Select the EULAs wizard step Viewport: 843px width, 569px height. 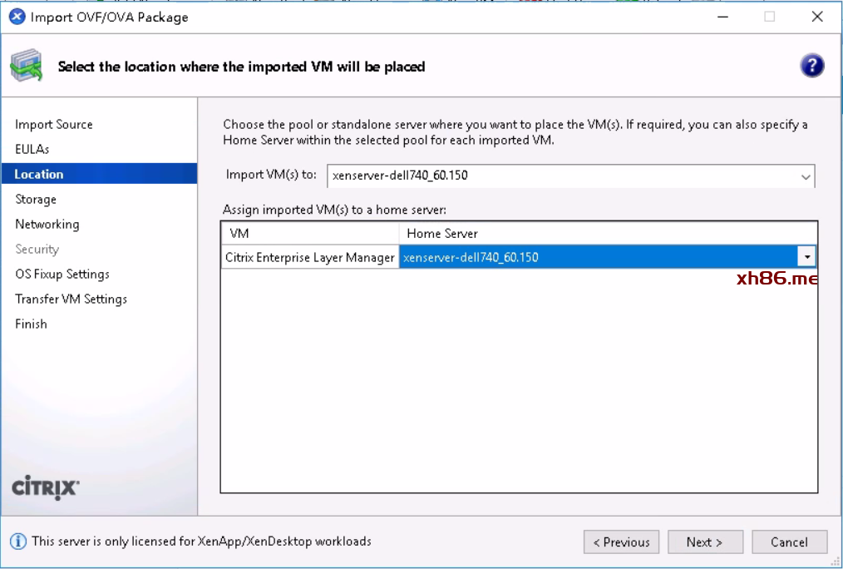tap(32, 150)
